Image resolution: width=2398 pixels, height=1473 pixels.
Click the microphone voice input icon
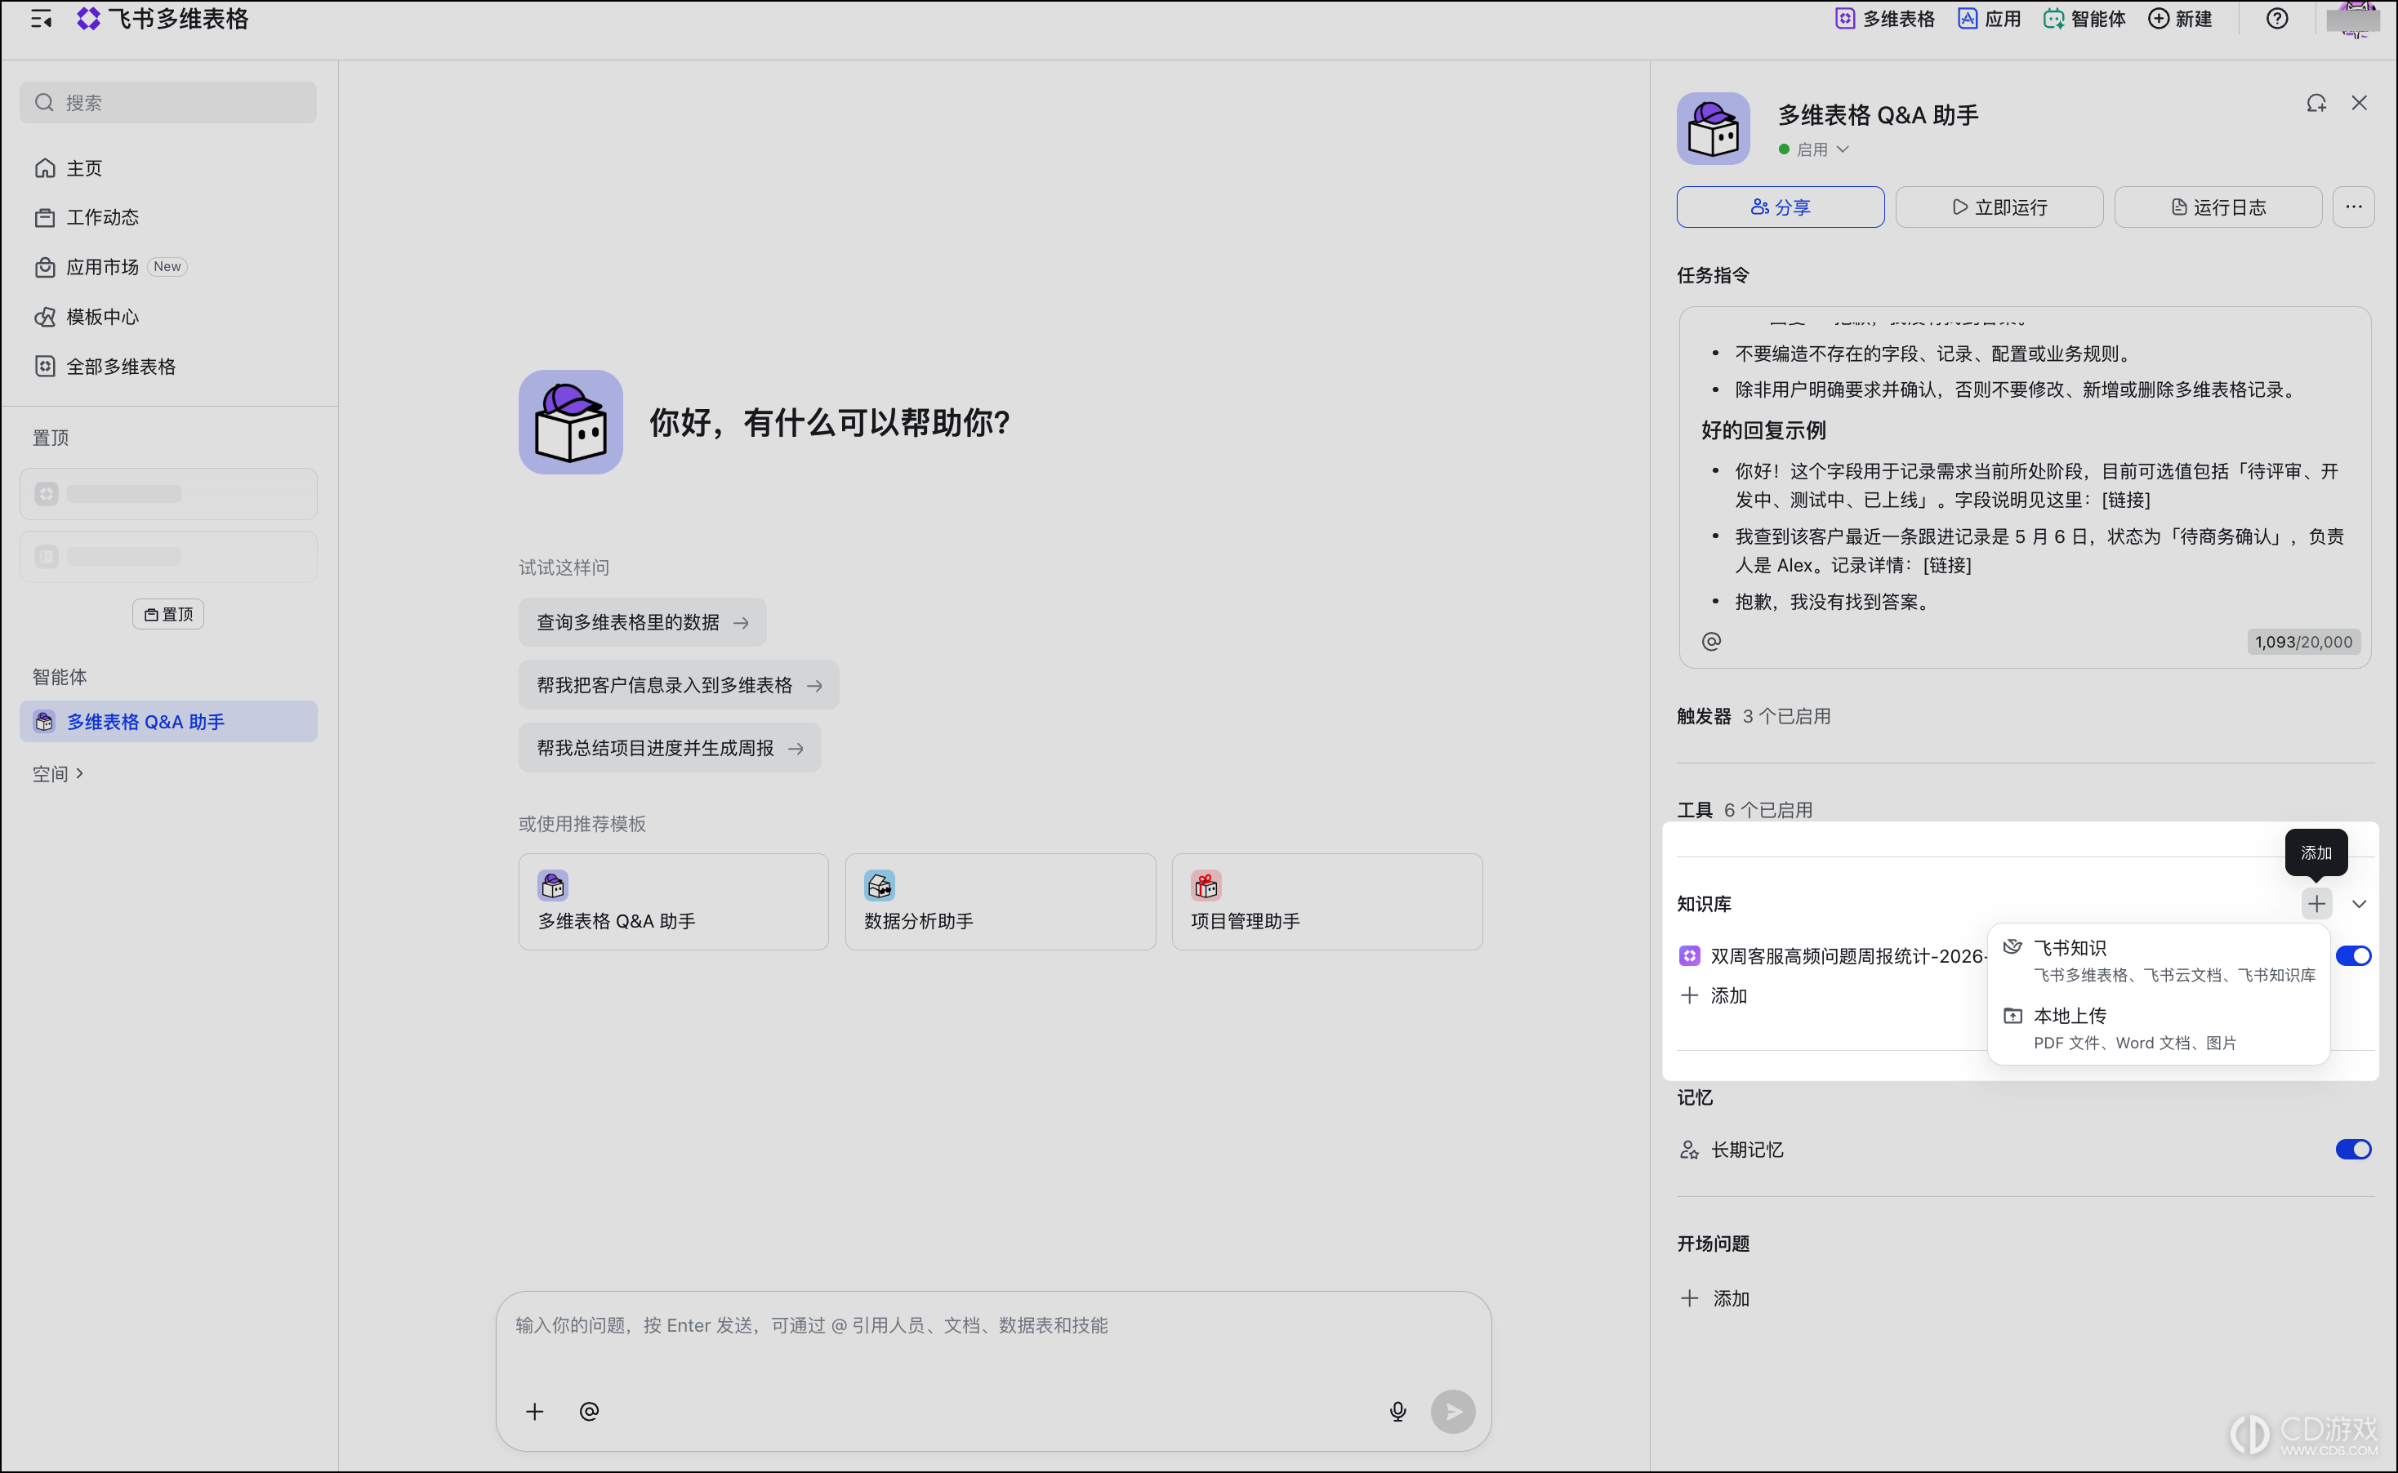[1397, 1412]
